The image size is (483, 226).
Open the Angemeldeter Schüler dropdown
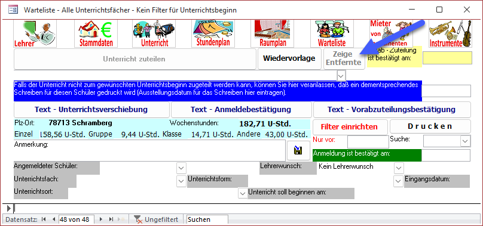point(181,168)
